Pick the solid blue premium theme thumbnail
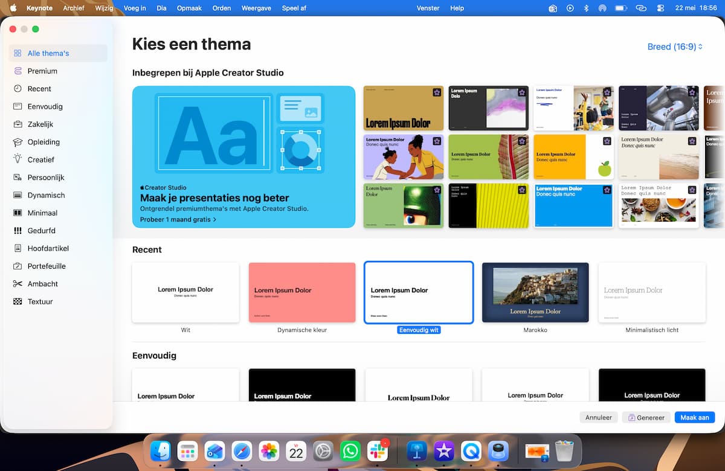The width and height of the screenshot is (725, 471). click(x=573, y=206)
